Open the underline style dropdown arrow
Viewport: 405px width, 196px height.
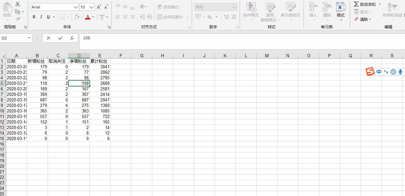pos(54,17)
